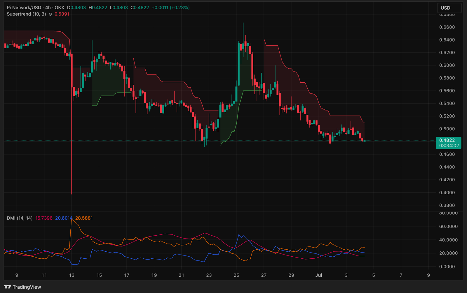This screenshot has width=467, height=293.
Task: Click the date label 27 on time axis
Action: click(264, 275)
